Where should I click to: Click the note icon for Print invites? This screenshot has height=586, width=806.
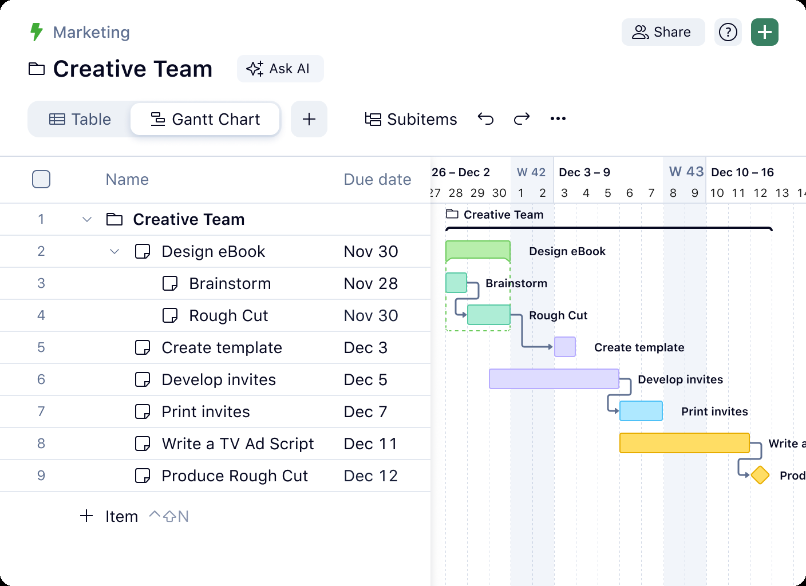tap(143, 411)
